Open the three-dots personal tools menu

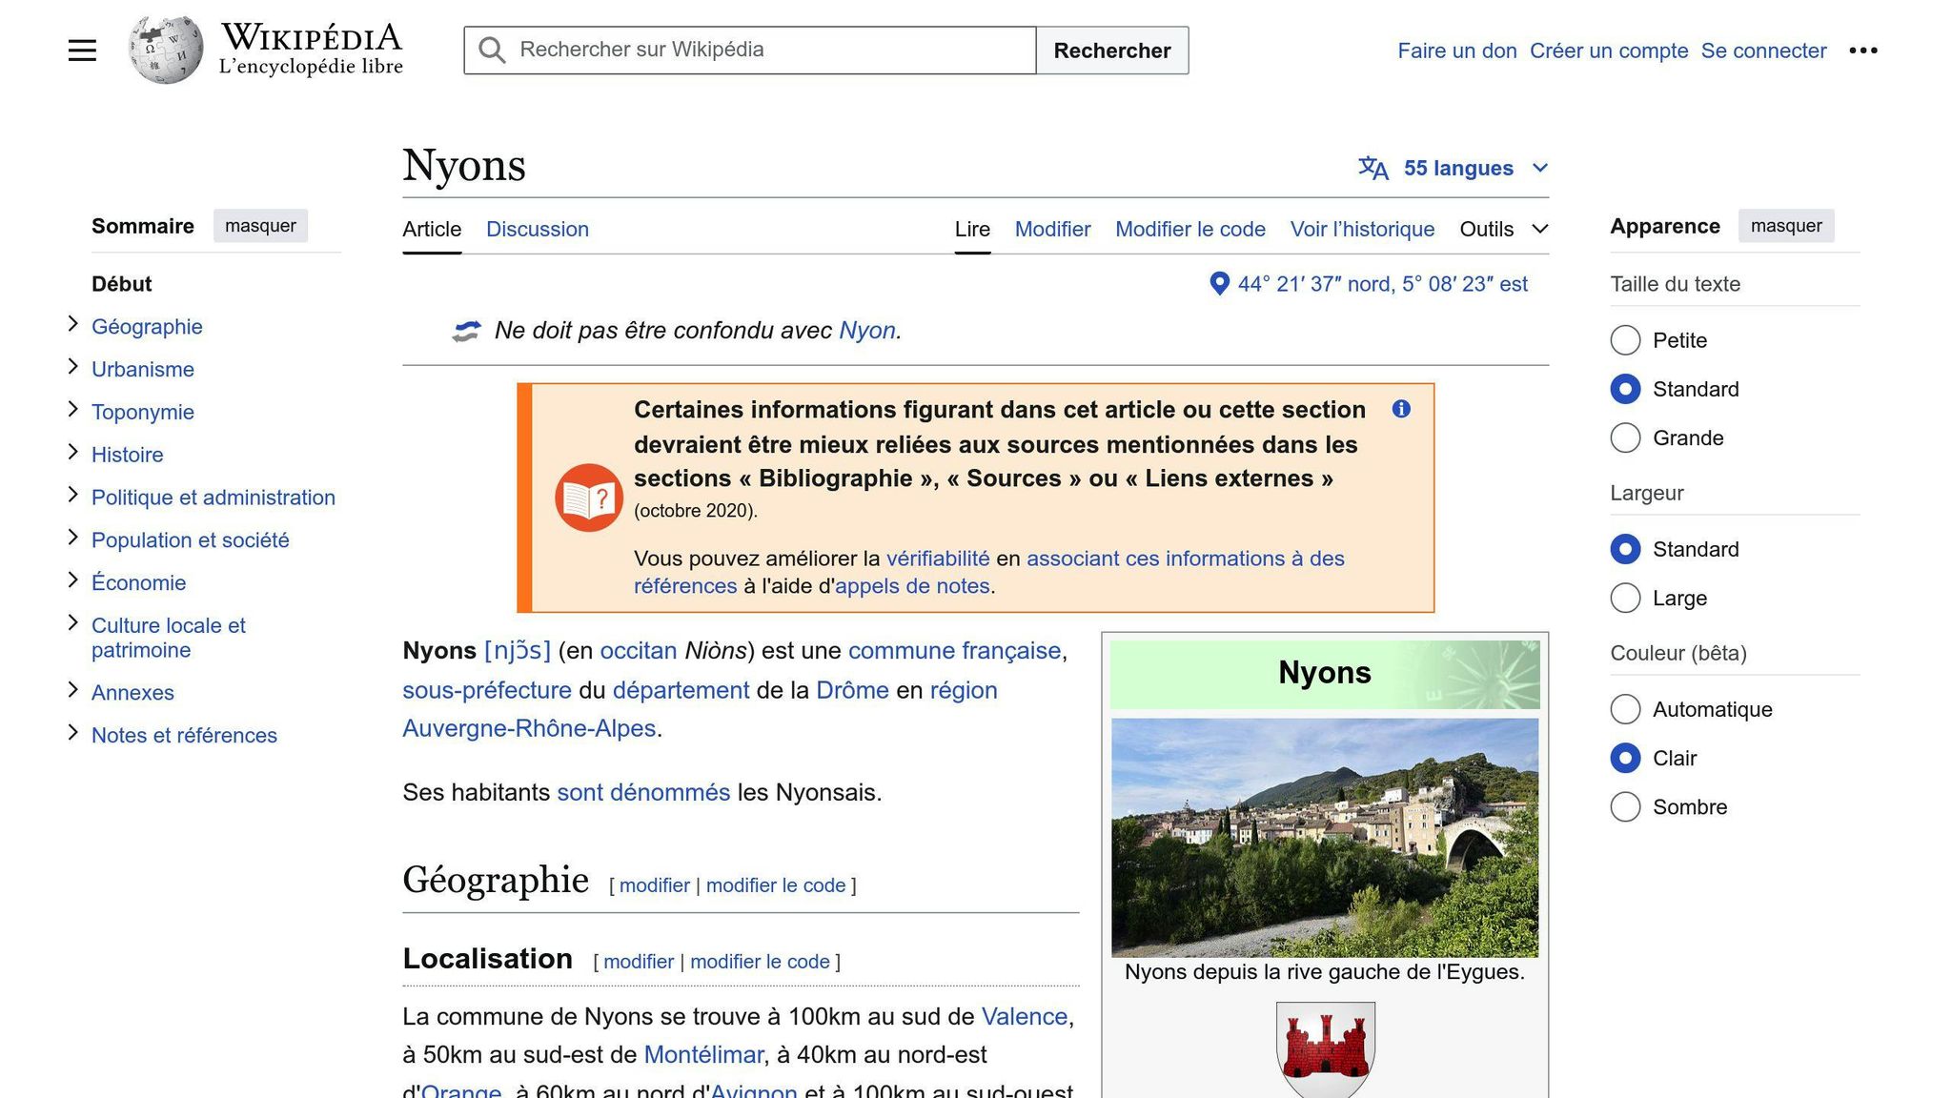pyautogui.click(x=1862, y=51)
